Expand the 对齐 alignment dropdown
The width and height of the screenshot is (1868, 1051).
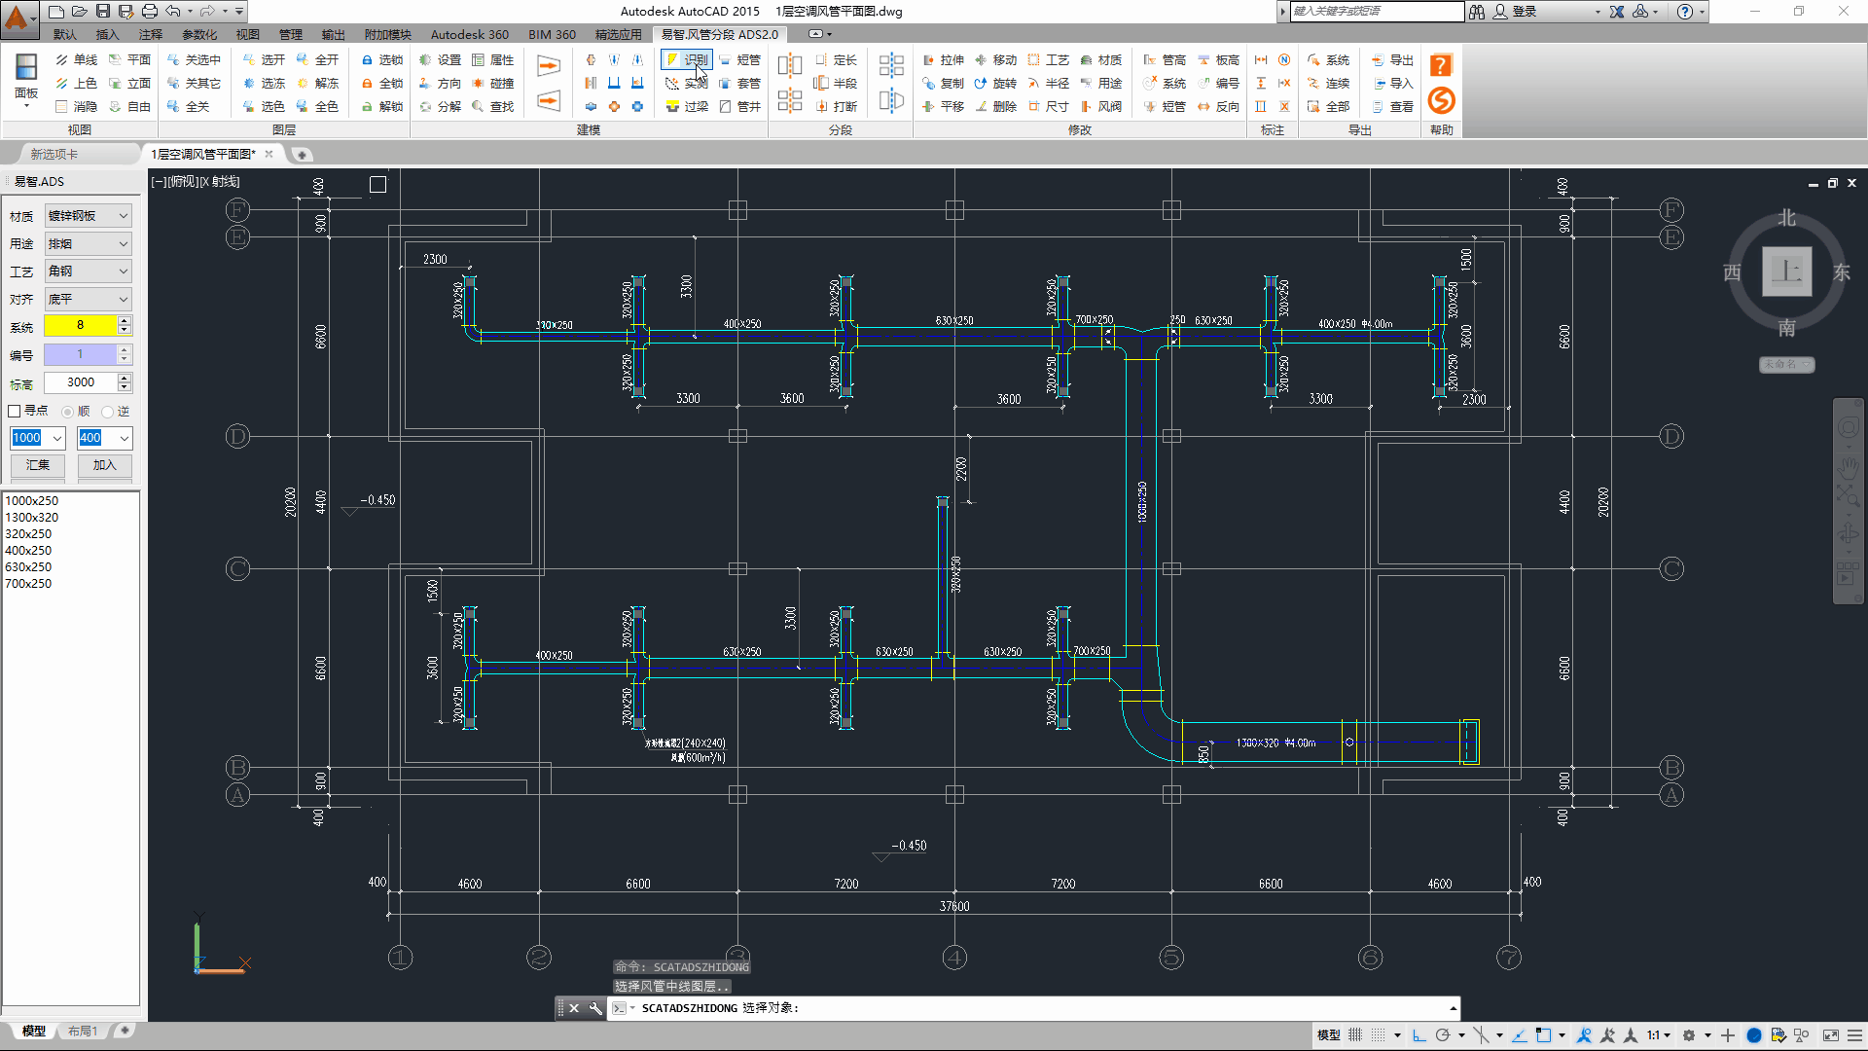[x=124, y=300]
